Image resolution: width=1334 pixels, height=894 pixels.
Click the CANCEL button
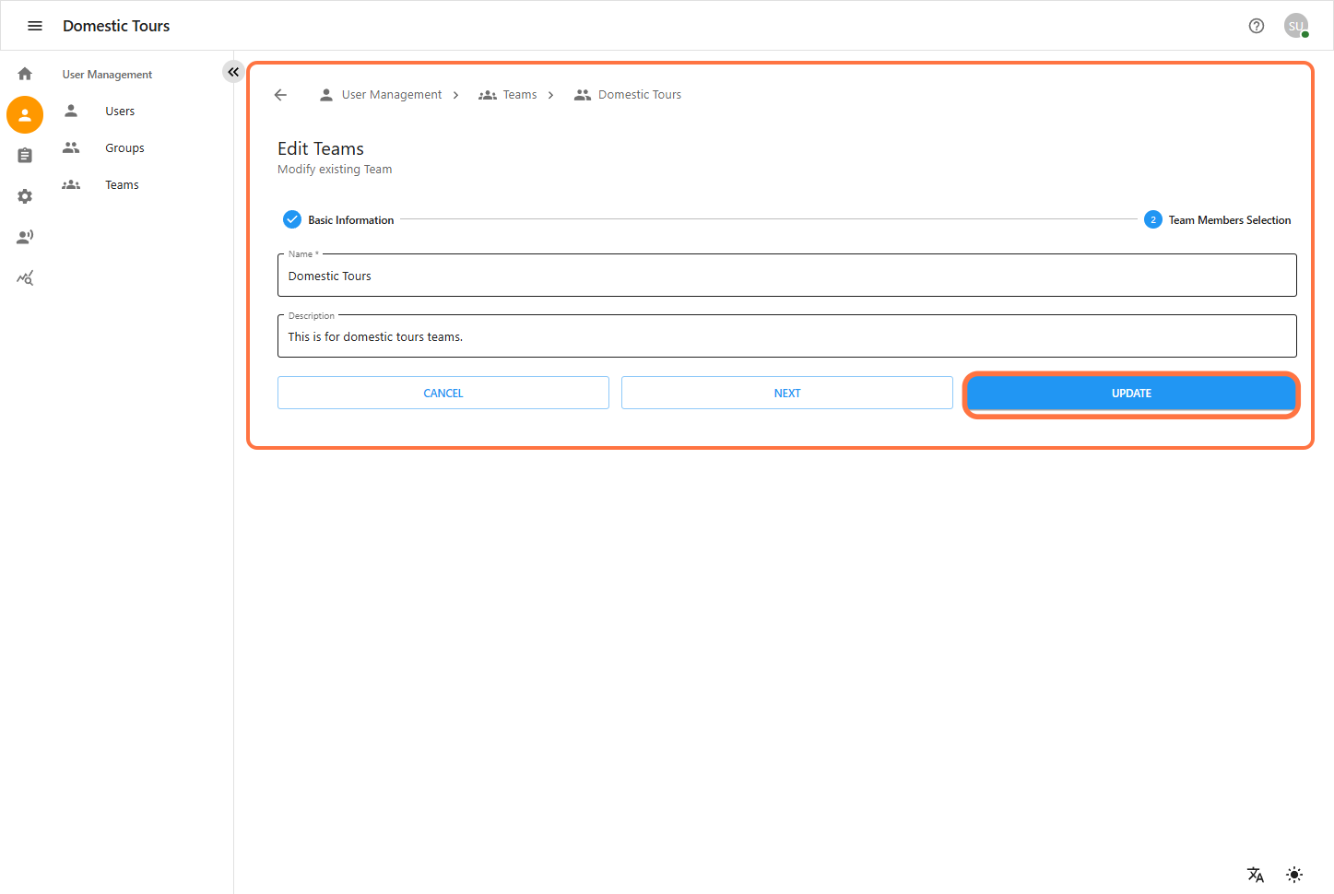tap(443, 393)
